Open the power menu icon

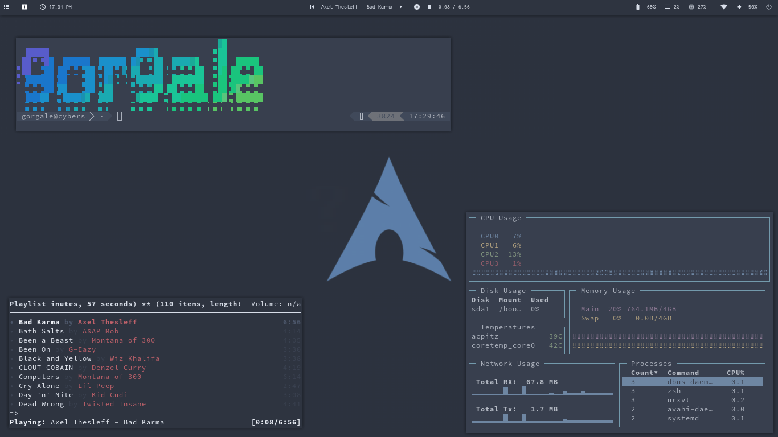tap(769, 7)
